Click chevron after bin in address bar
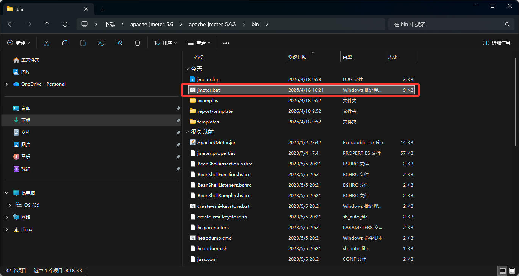The width and height of the screenshot is (519, 276). click(267, 24)
